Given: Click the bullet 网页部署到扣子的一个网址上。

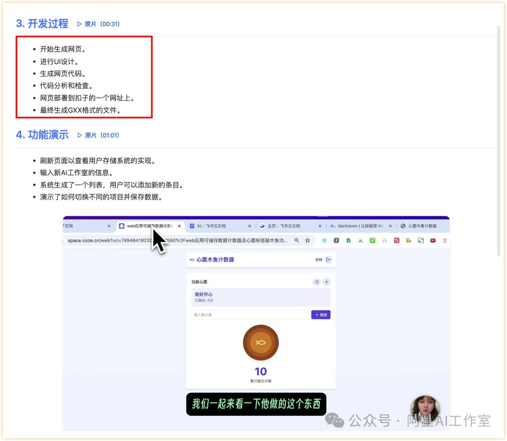Looking at the screenshot, I should (x=87, y=98).
